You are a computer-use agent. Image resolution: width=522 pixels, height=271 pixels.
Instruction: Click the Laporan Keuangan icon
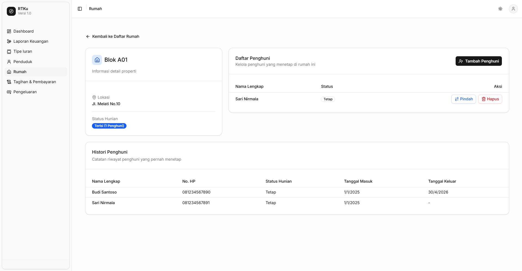pyautogui.click(x=9, y=41)
